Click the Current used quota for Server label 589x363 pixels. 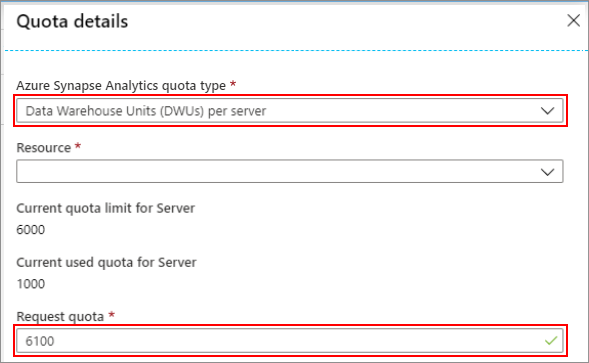106,262
